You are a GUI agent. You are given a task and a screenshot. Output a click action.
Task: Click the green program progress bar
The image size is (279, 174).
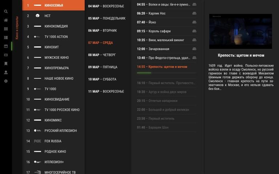(x=144, y=73)
